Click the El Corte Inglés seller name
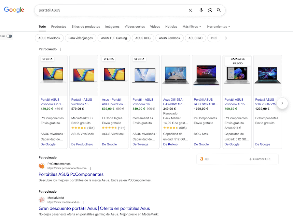 (112, 118)
